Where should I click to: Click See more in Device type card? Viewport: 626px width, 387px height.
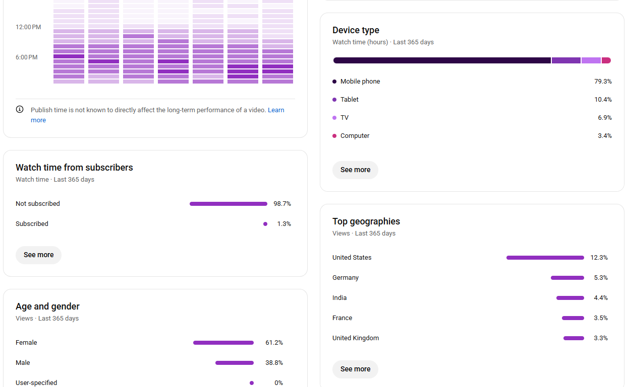(355, 170)
